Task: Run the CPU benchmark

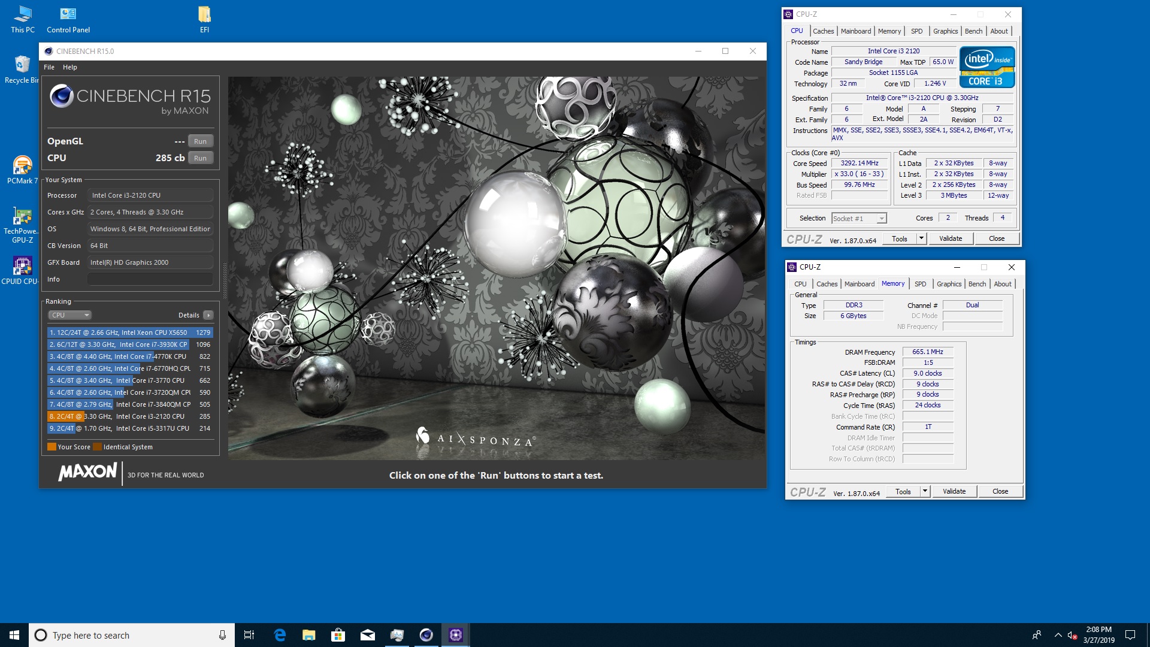Action: point(200,158)
